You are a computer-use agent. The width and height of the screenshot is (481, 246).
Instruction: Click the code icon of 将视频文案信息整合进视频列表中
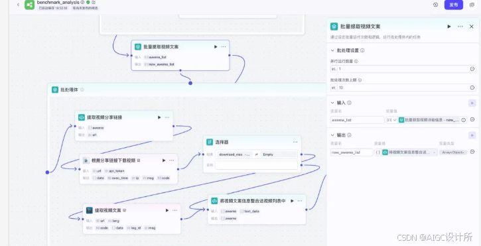pyautogui.click(x=214, y=201)
